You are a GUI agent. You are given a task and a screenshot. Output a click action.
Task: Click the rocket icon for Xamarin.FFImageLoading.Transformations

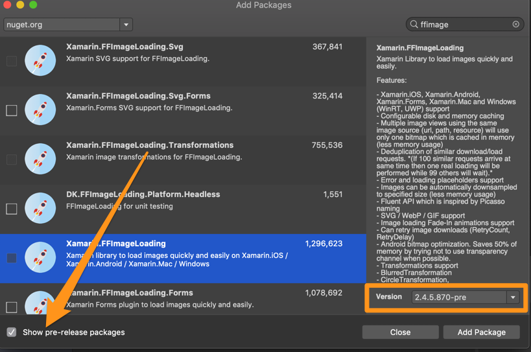tap(40, 159)
